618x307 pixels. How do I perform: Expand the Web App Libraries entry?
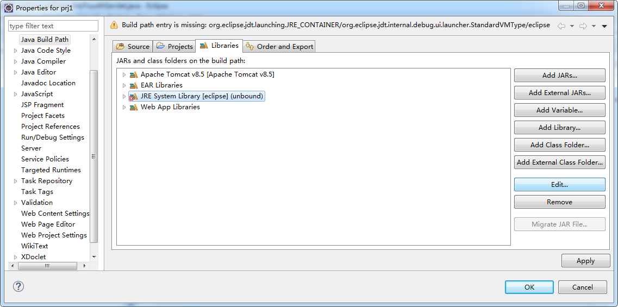[x=124, y=107]
